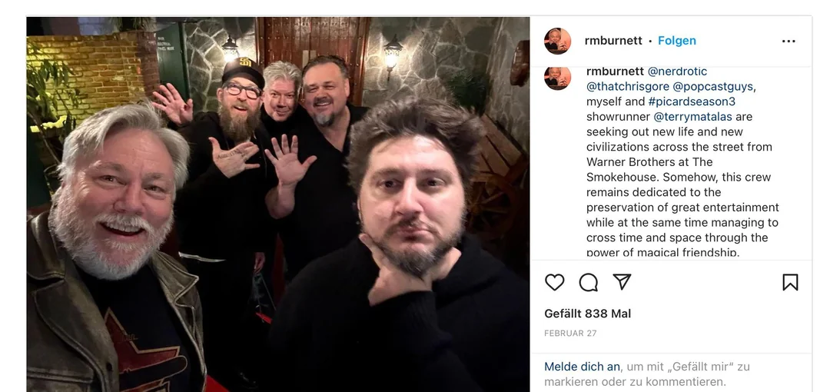This screenshot has width=830, height=392.
Task: Open the three-dot more options menu
Action: (788, 42)
